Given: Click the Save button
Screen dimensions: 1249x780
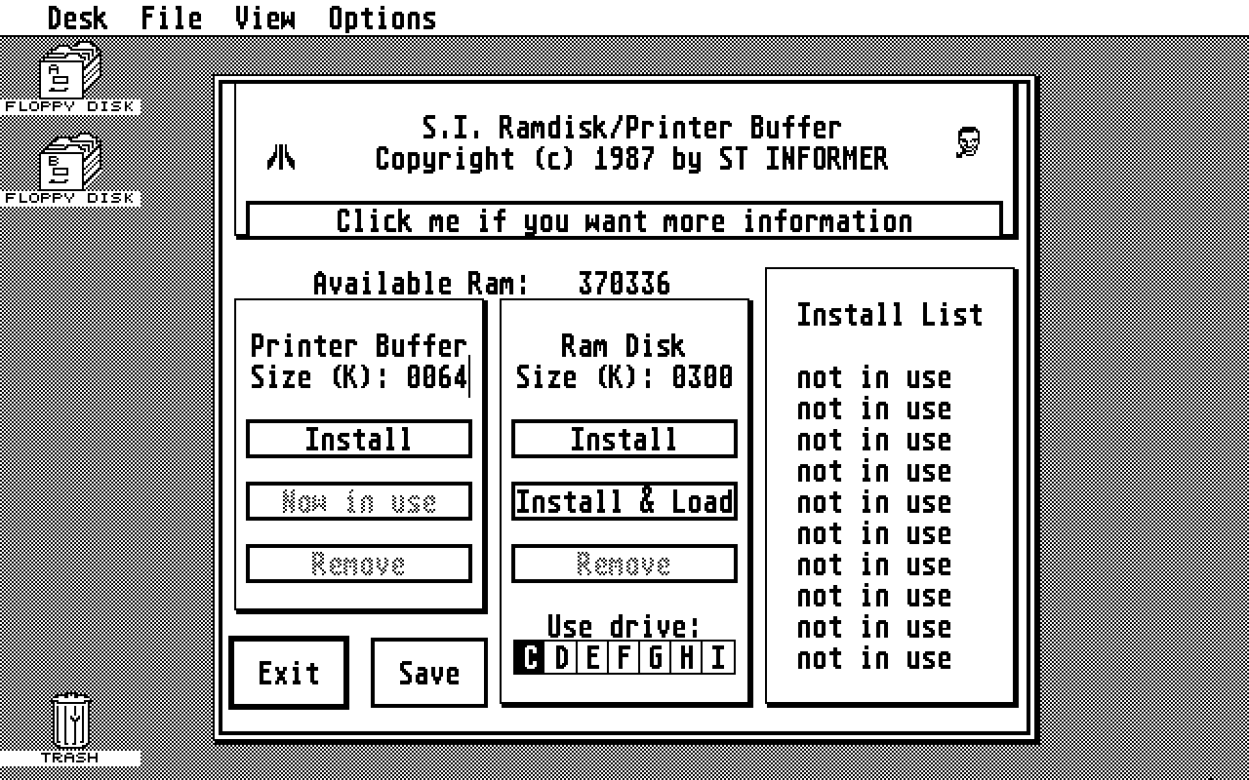Looking at the screenshot, I should point(429,673).
